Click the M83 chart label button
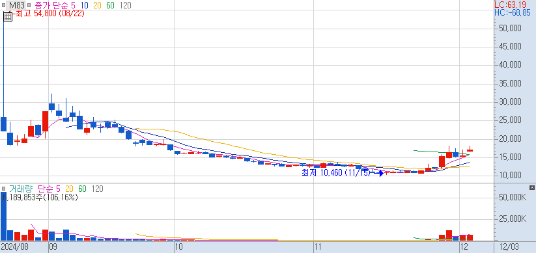Viewport: 536px width, 253px height. click(16, 5)
